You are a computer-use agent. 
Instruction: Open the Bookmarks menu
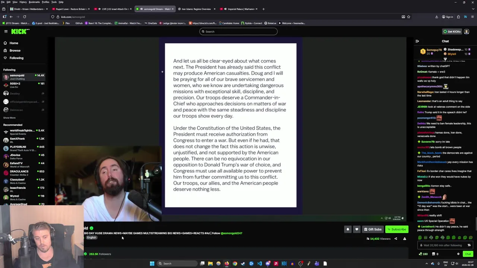(34, 2)
